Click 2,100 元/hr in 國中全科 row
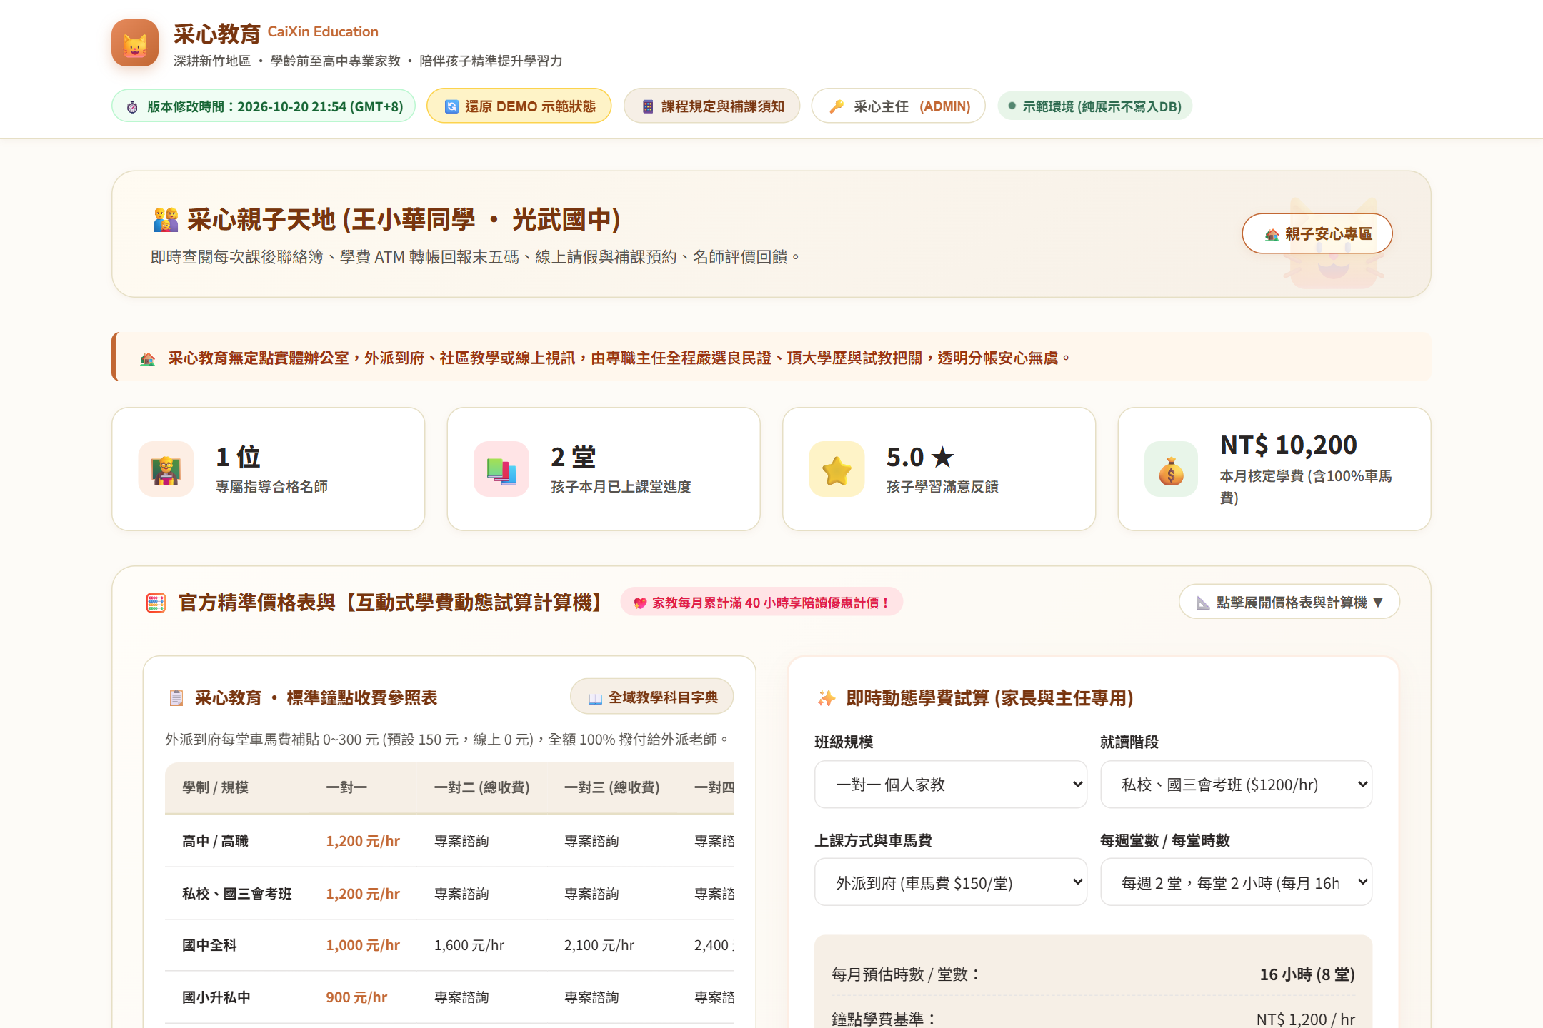 tap(599, 945)
